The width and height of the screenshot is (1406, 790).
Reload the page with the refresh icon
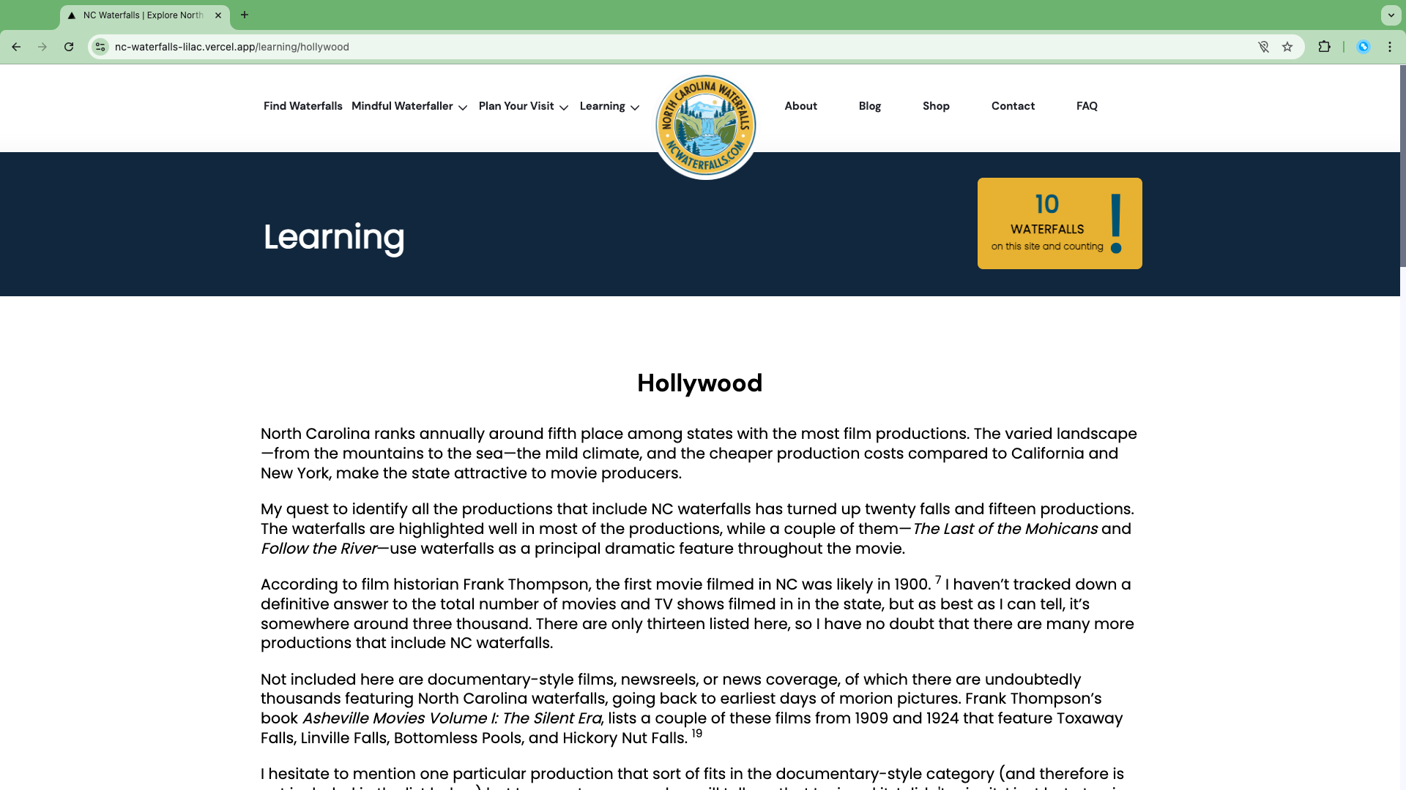(x=69, y=47)
